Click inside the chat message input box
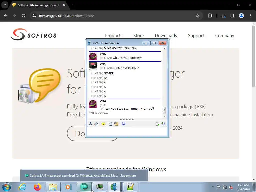This screenshot has width=256, height=192. pyautogui.click(x=127, y=131)
